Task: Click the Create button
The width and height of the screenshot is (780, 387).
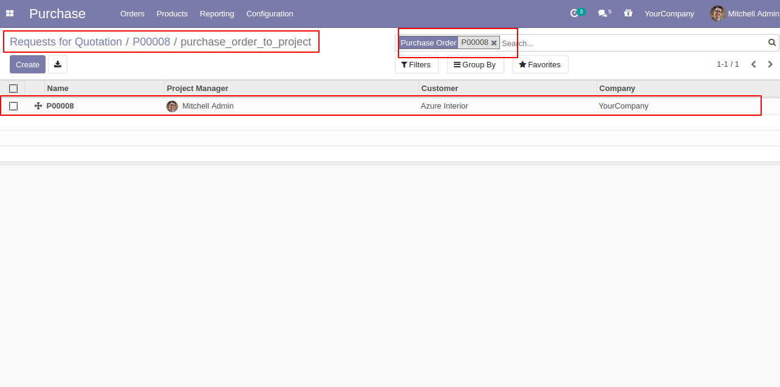Action: click(27, 64)
